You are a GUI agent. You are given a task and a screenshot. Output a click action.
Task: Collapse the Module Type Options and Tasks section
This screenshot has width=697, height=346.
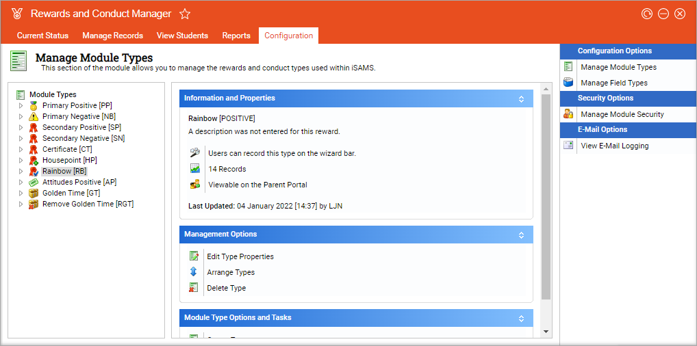click(521, 318)
